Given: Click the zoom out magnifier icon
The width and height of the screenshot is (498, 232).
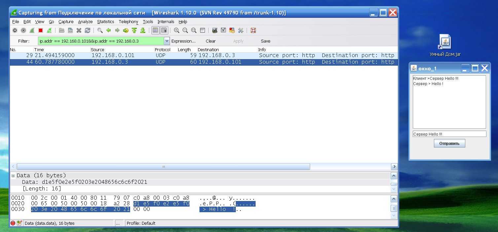Looking at the screenshot, I should (185, 30).
